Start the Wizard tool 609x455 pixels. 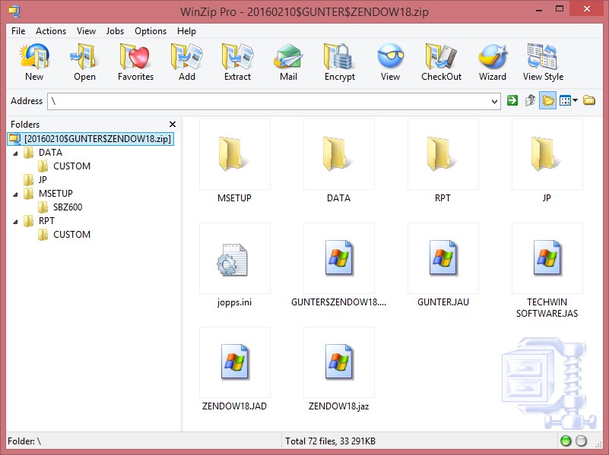click(x=493, y=62)
